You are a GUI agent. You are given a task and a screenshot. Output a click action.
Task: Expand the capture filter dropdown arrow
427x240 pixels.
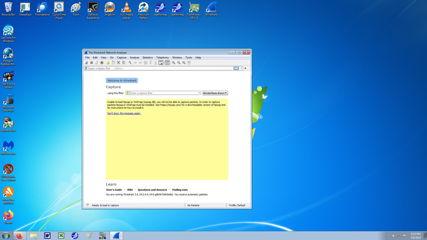[x=199, y=93]
